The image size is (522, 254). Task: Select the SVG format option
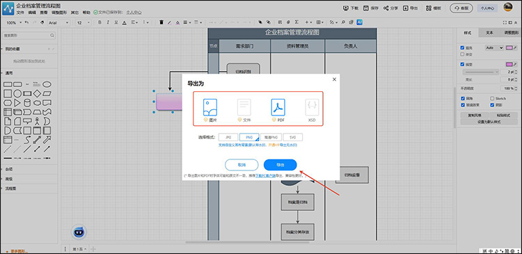click(293, 137)
